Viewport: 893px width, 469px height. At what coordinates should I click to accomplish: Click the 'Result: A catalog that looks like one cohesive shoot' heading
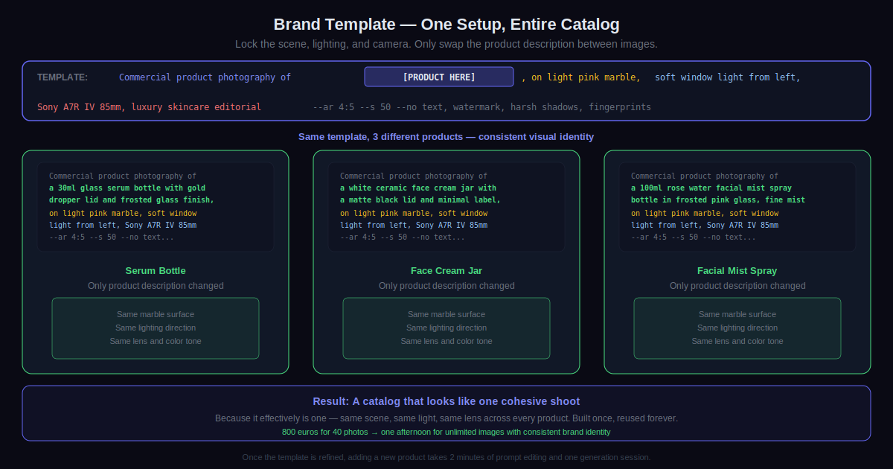click(x=446, y=401)
